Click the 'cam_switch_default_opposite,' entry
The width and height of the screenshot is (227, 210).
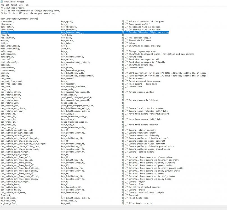(17, 133)
